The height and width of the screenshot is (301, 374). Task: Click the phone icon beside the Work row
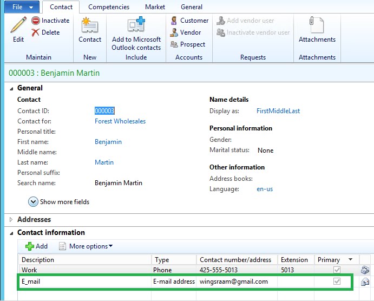click(365, 270)
